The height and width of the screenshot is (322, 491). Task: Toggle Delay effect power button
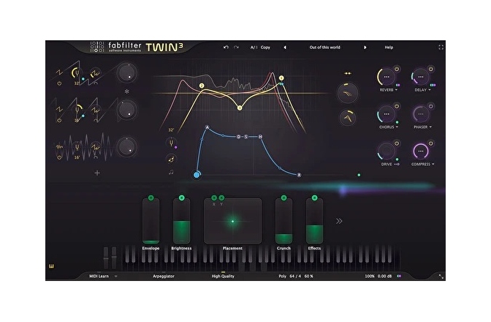(x=431, y=69)
